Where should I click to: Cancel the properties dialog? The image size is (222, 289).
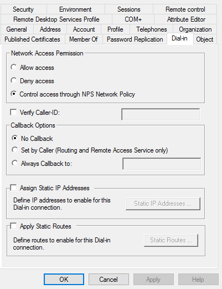109,280
